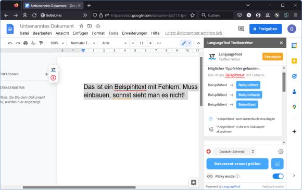The image size is (302, 190).
Task: Open the Ansicht menu
Action: click(62, 33)
